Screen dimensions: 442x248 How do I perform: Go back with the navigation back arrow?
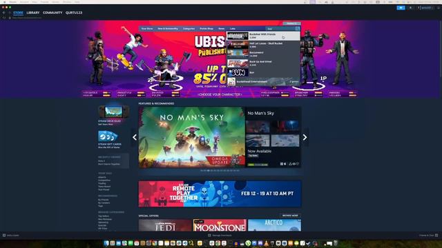click(x=4, y=12)
